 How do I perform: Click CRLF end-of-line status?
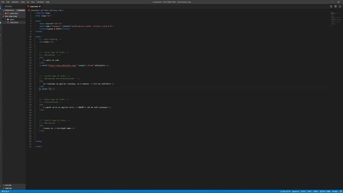309,191
